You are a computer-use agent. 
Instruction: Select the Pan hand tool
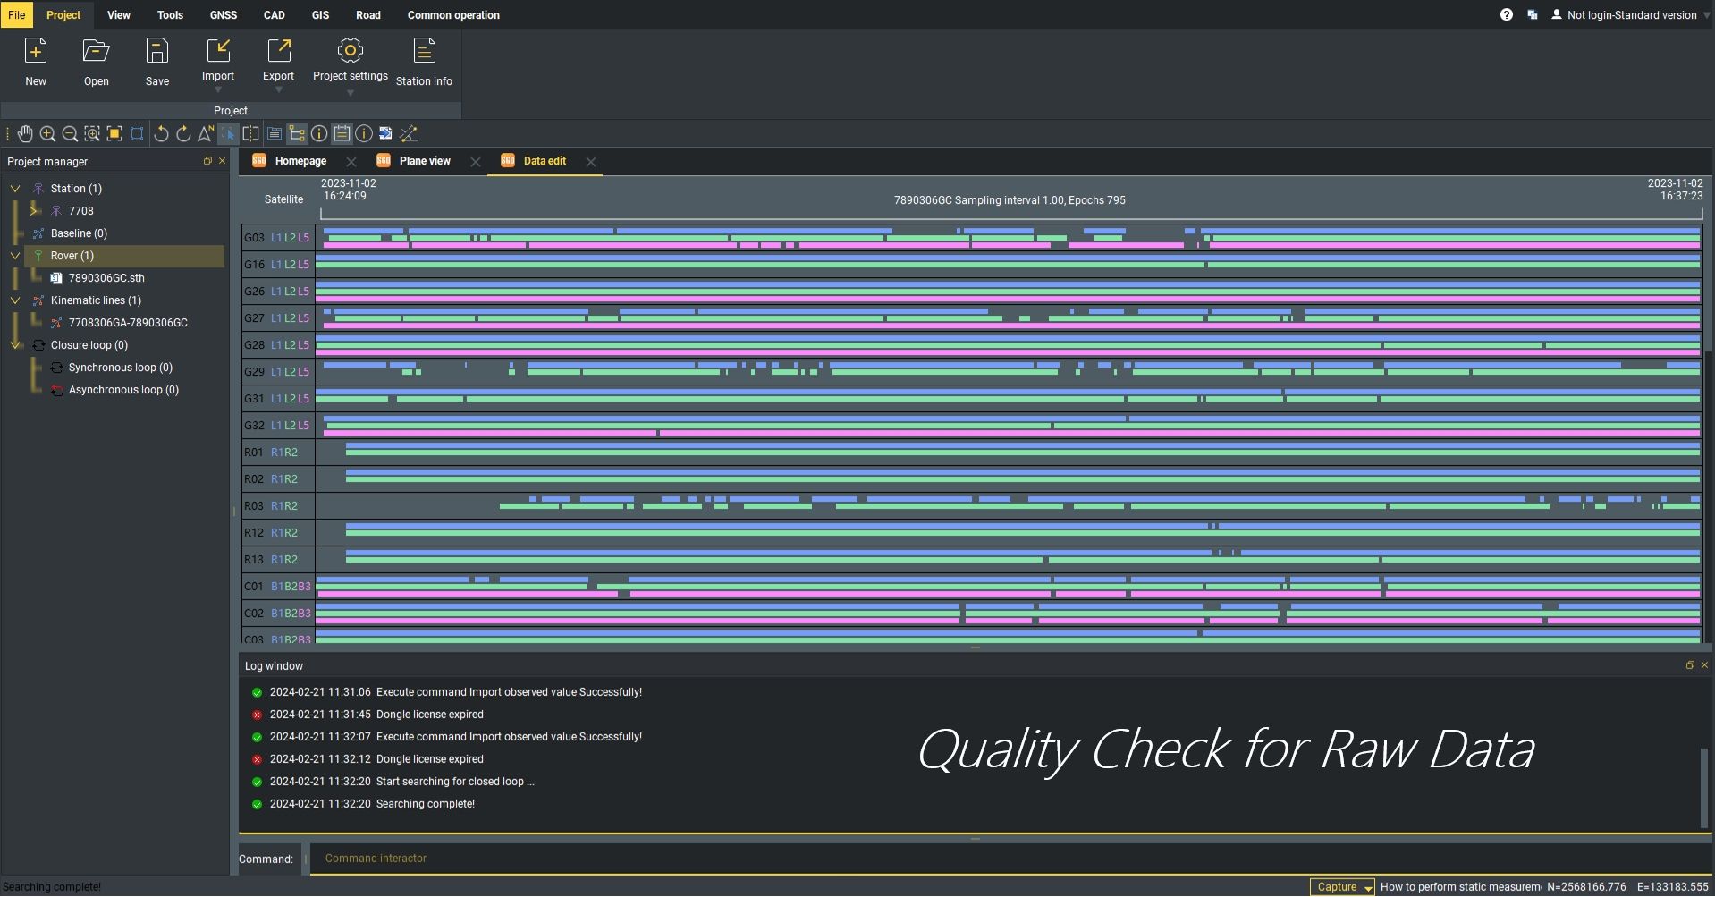(x=25, y=134)
